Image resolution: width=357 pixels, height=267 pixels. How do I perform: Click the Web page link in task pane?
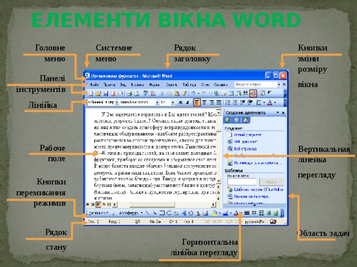coord(245,149)
